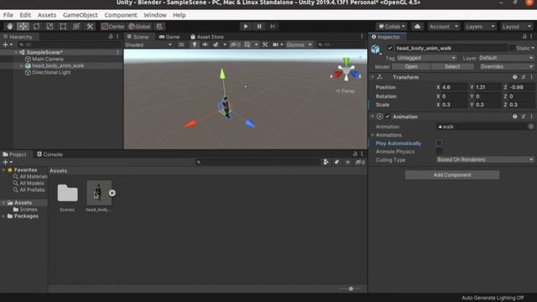
Task: Toggle scene effects icon
Action: pos(216,44)
